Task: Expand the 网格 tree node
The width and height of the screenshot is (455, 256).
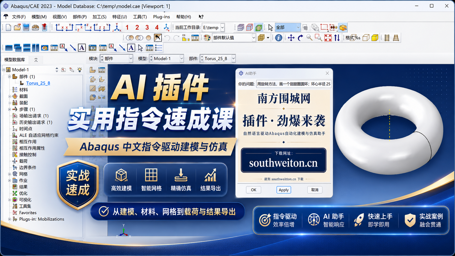Action: [x=10, y=174]
